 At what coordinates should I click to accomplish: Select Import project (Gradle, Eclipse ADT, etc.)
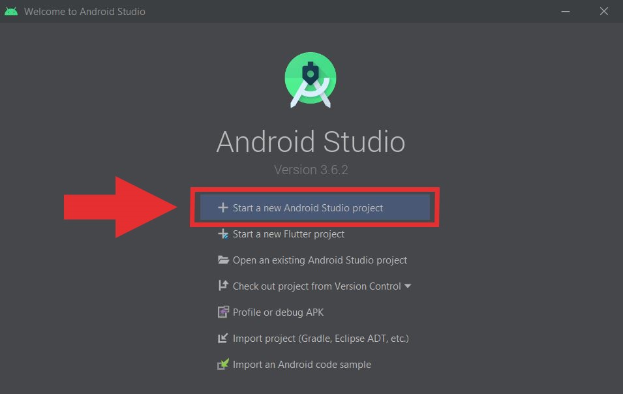321,339
